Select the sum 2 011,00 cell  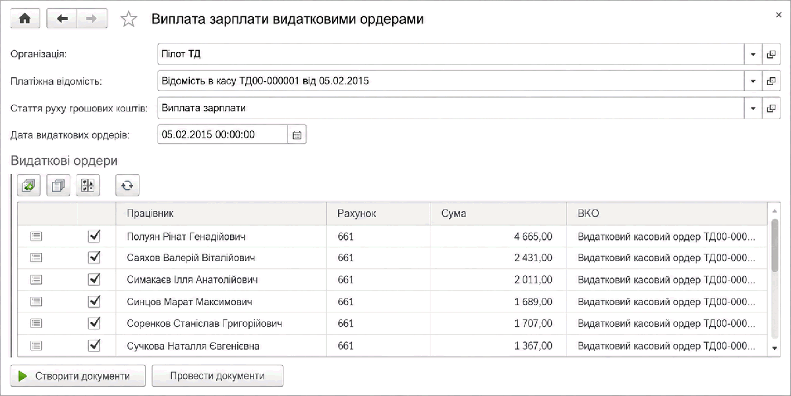coord(499,280)
